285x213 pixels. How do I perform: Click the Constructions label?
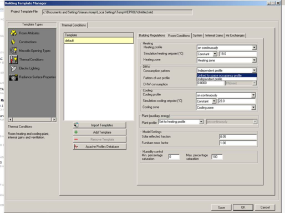pyautogui.click(x=28, y=42)
